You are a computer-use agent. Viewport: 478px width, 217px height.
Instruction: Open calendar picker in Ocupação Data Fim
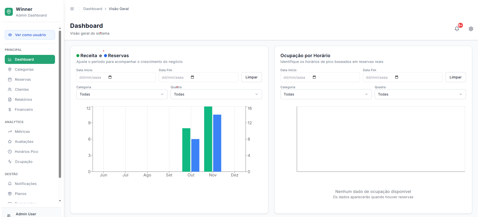[x=396, y=77]
